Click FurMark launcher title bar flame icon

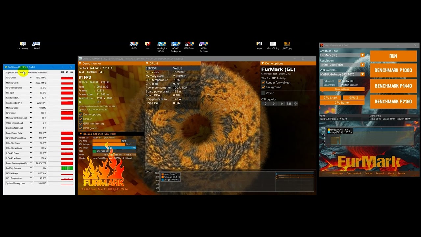click(322, 45)
